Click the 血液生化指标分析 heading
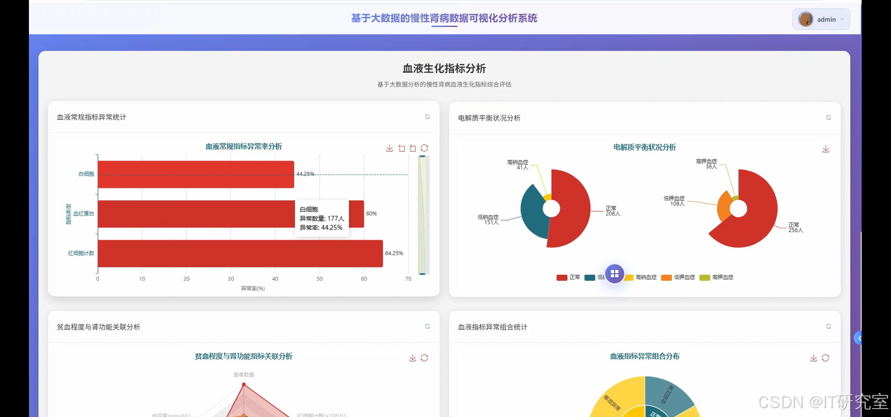 point(444,69)
